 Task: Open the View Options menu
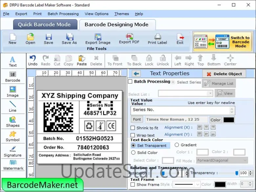pyautogui.click(x=96, y=14)
